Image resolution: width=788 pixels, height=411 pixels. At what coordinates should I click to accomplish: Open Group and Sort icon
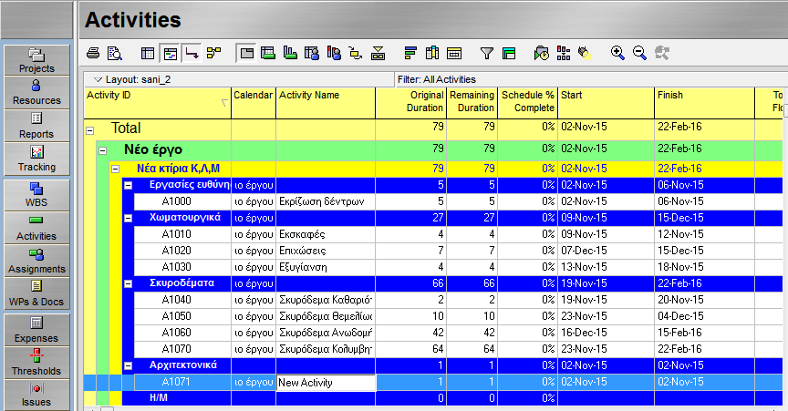tap(509, 53)
